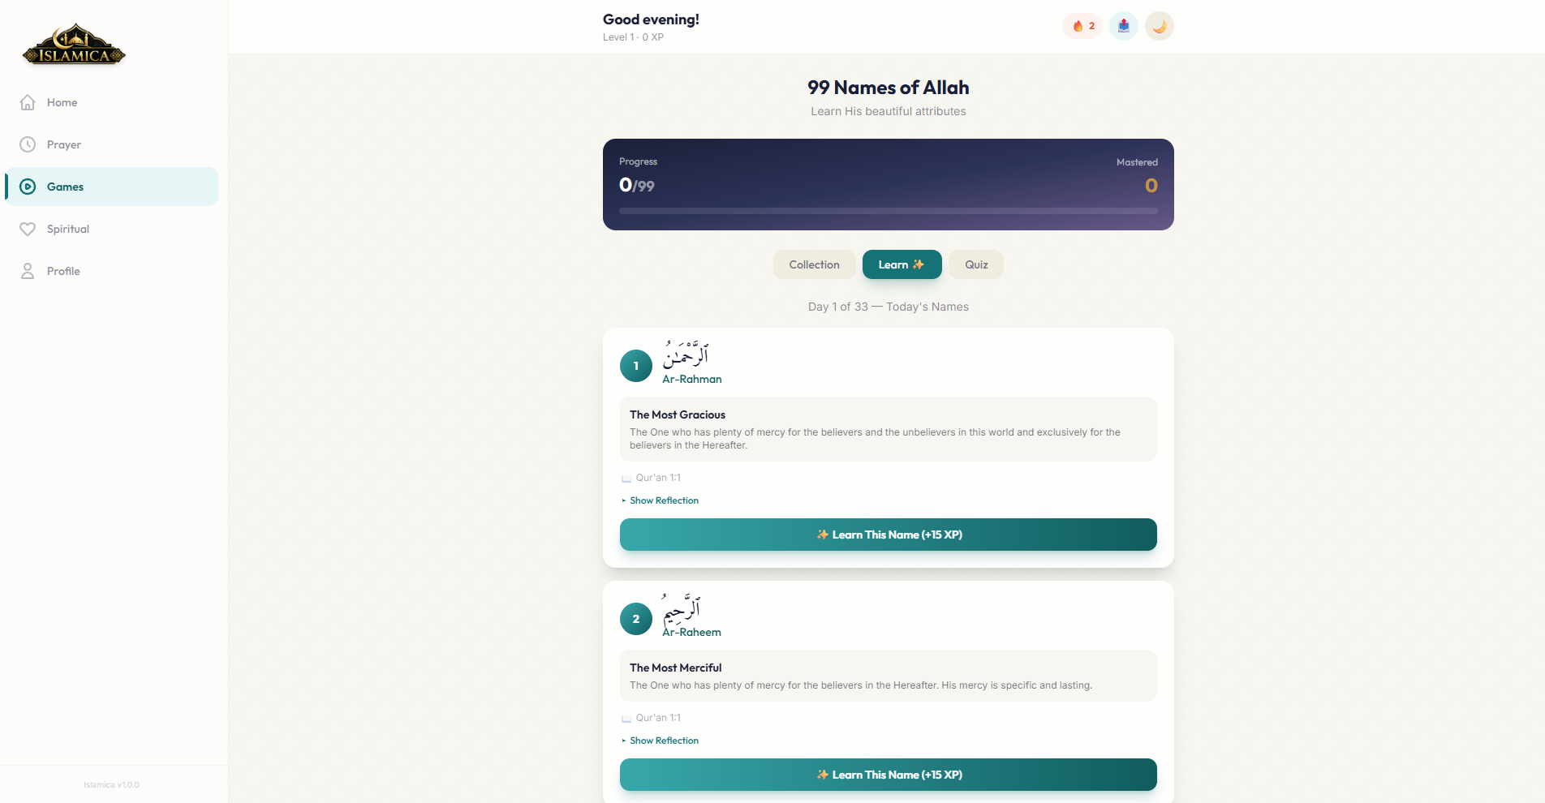Screen dimensions: 1545x803
Task: Learn Ar-Raheem for 15 XP
Action: click(888, 775)
